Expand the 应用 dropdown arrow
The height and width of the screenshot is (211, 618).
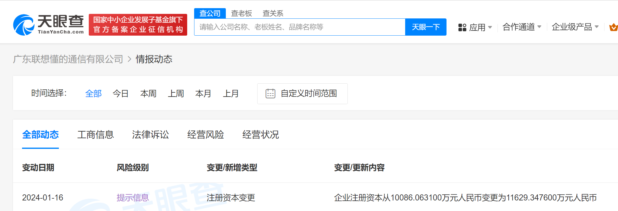[x=490, y=27]
